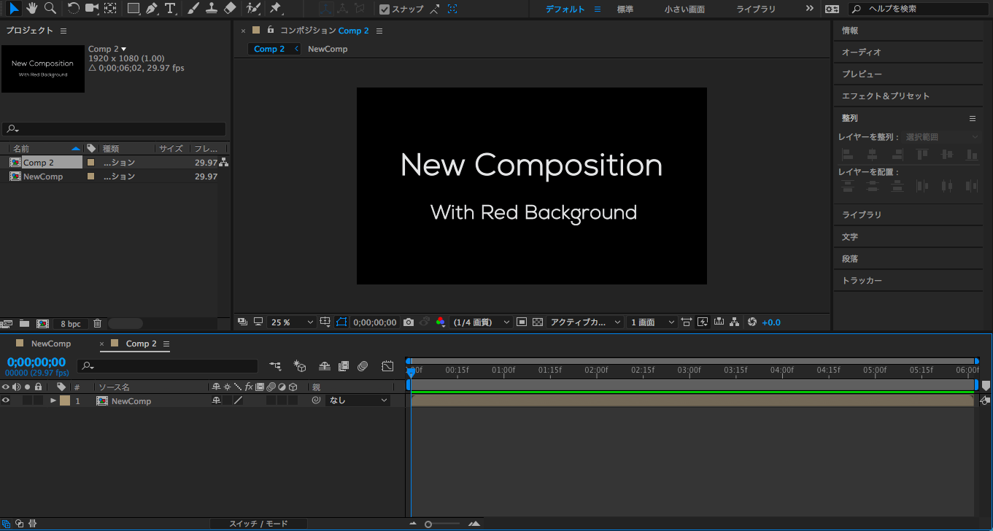
Task: Select the Type tool
Action: [170, 9]
